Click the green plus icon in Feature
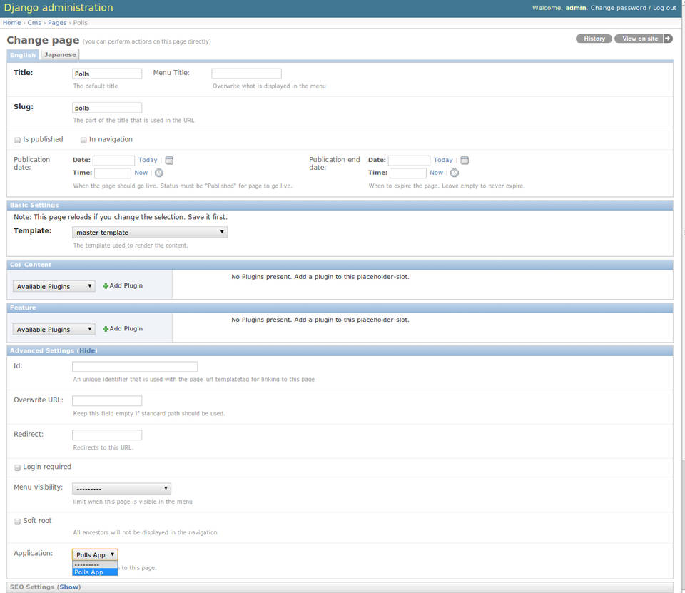685x593 pixels. [x=106, y=329]
